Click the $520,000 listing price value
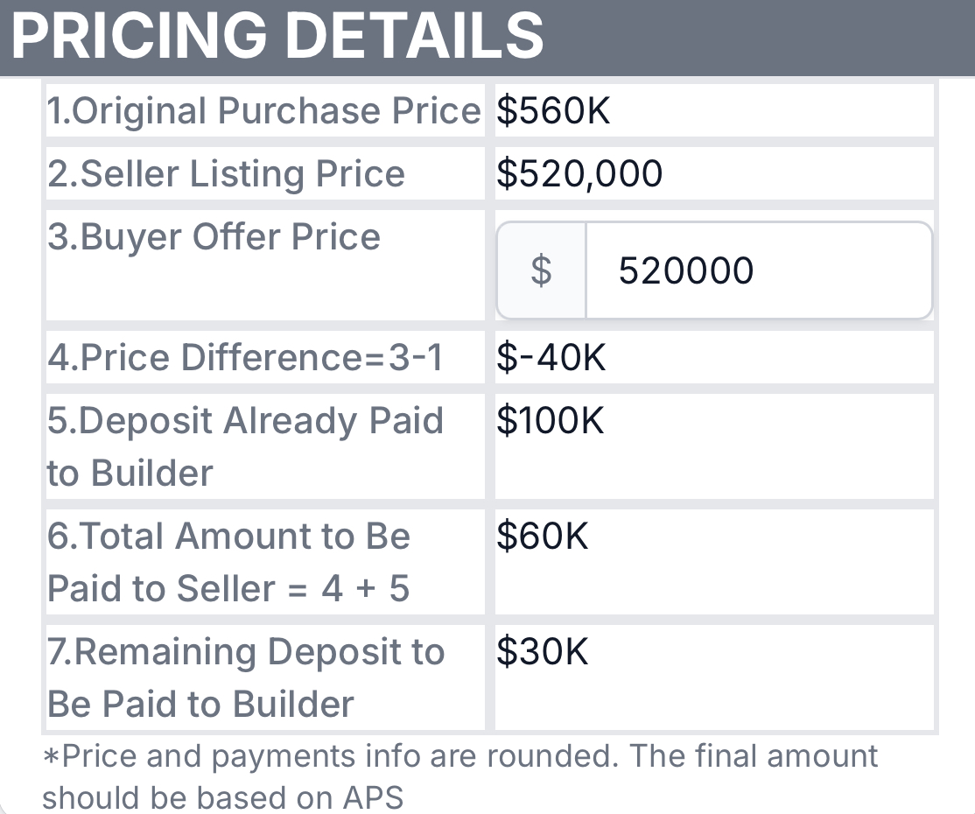Image resolution: width=975 pixels, height=814 pixels. 579,173
